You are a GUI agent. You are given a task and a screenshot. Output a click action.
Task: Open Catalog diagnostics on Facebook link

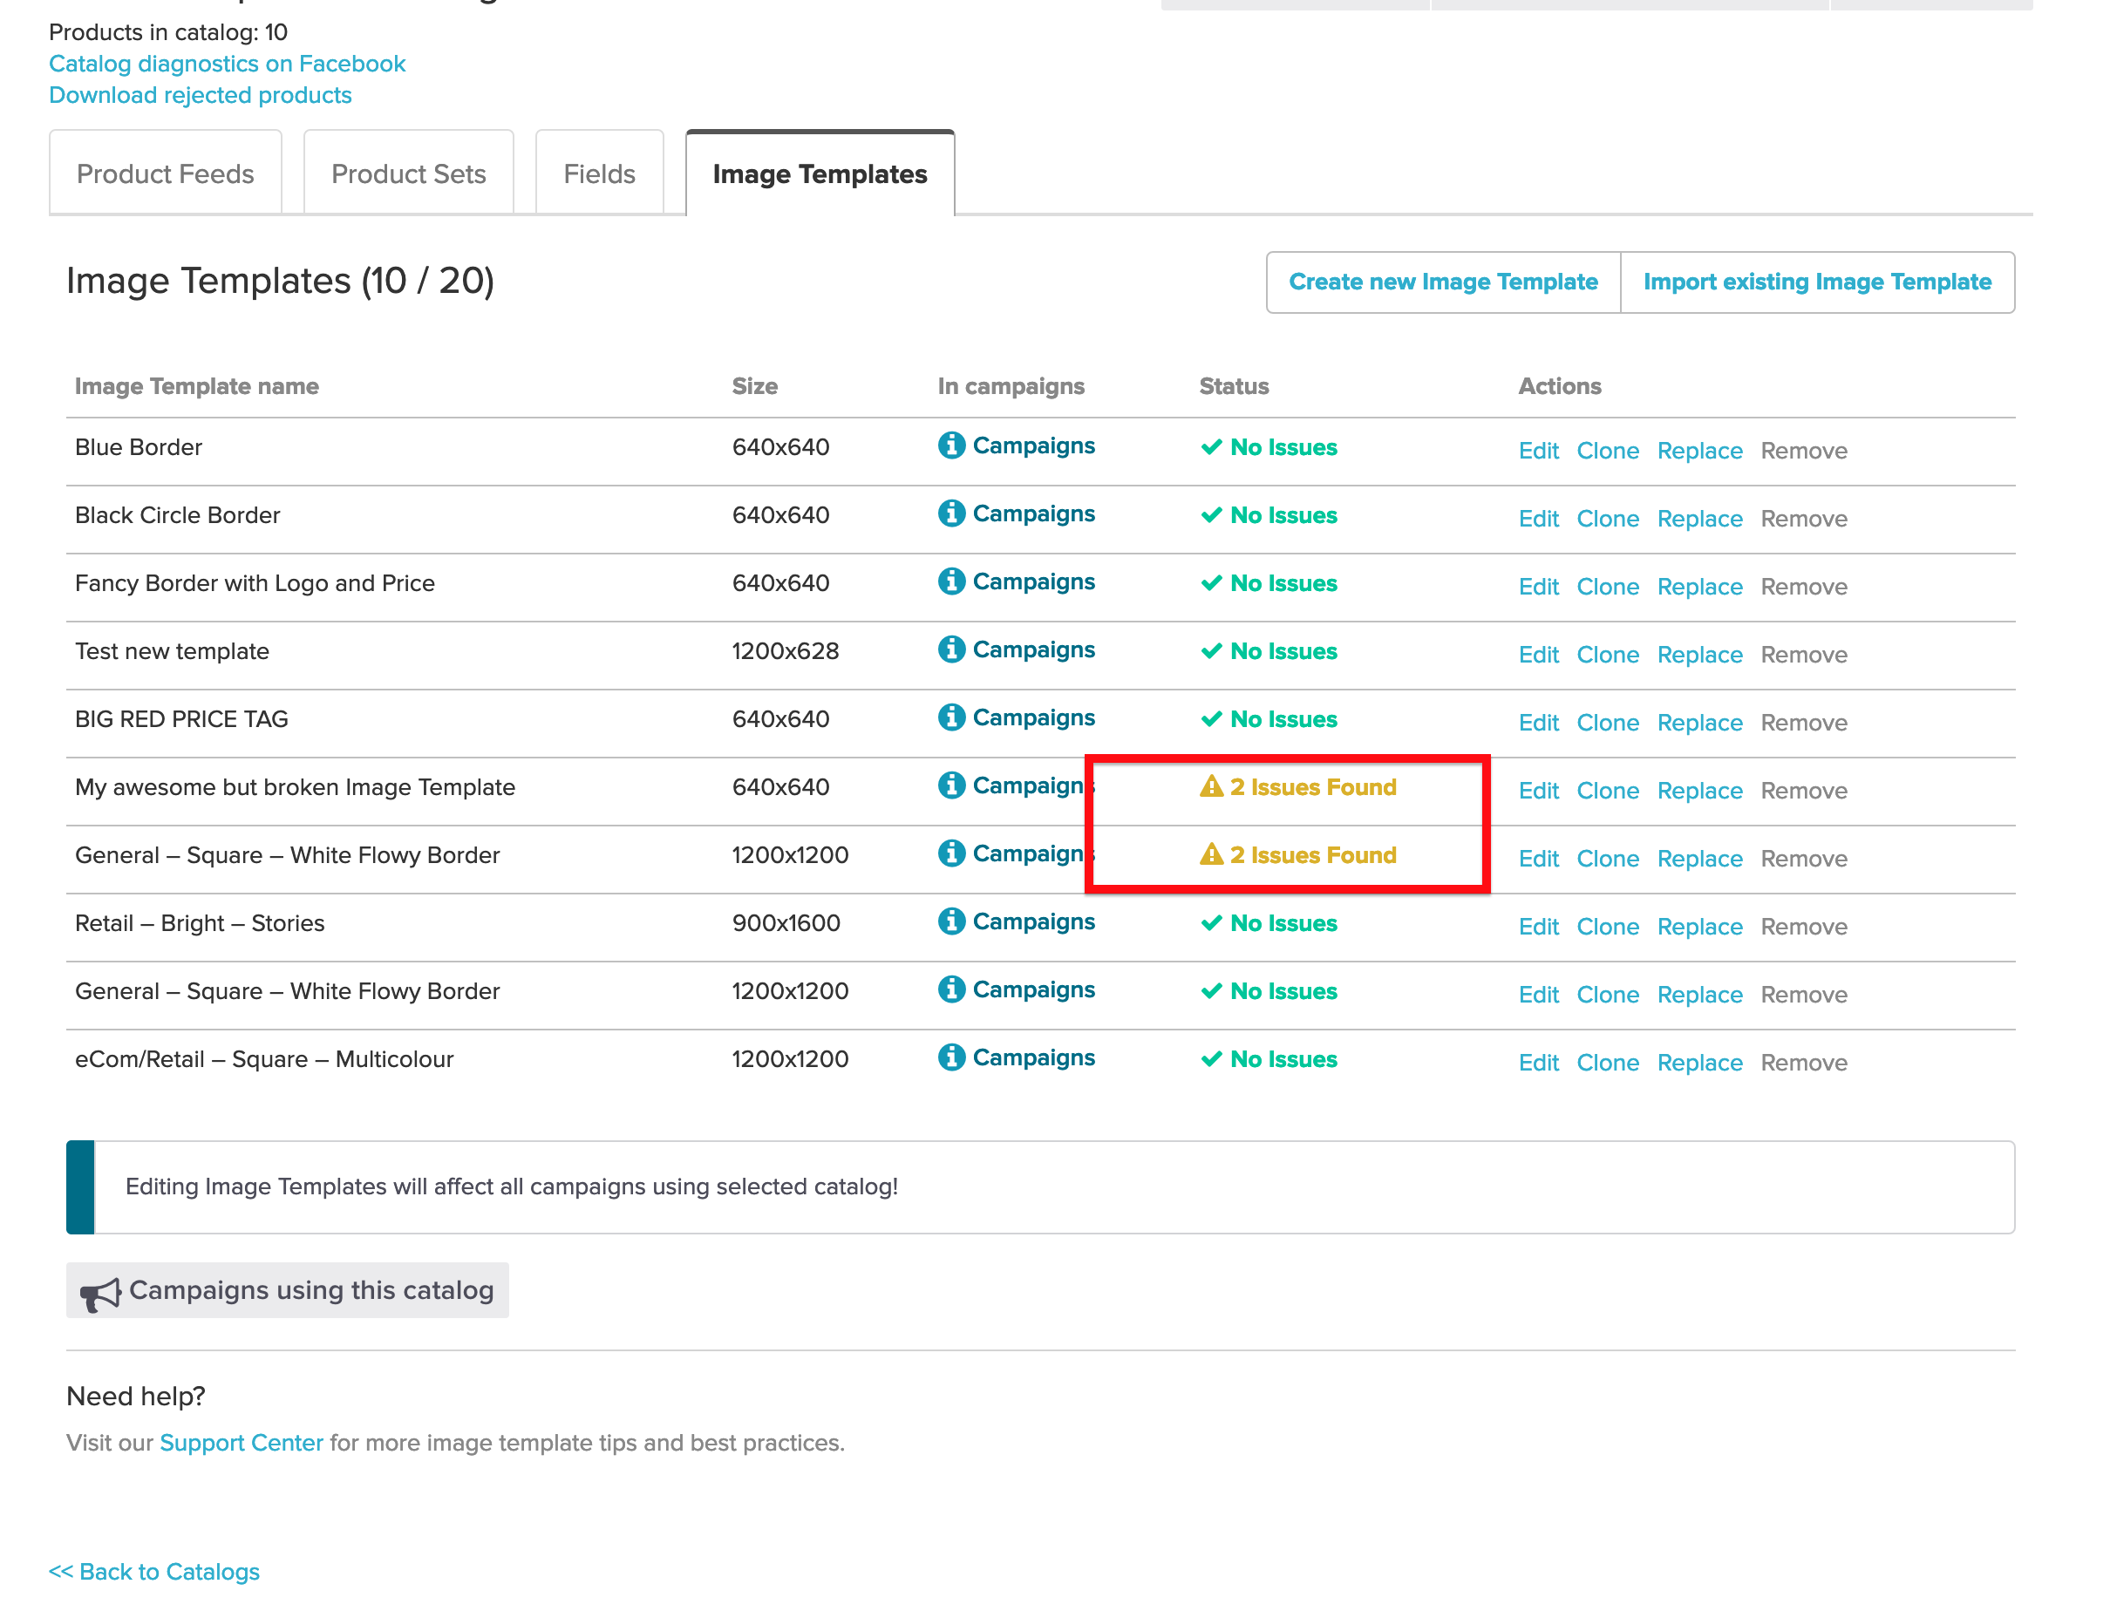click(x=228, y=64)
